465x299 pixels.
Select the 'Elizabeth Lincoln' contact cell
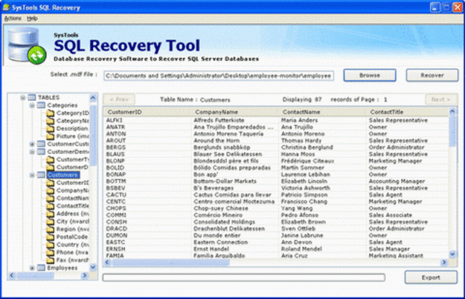[304, 181]
